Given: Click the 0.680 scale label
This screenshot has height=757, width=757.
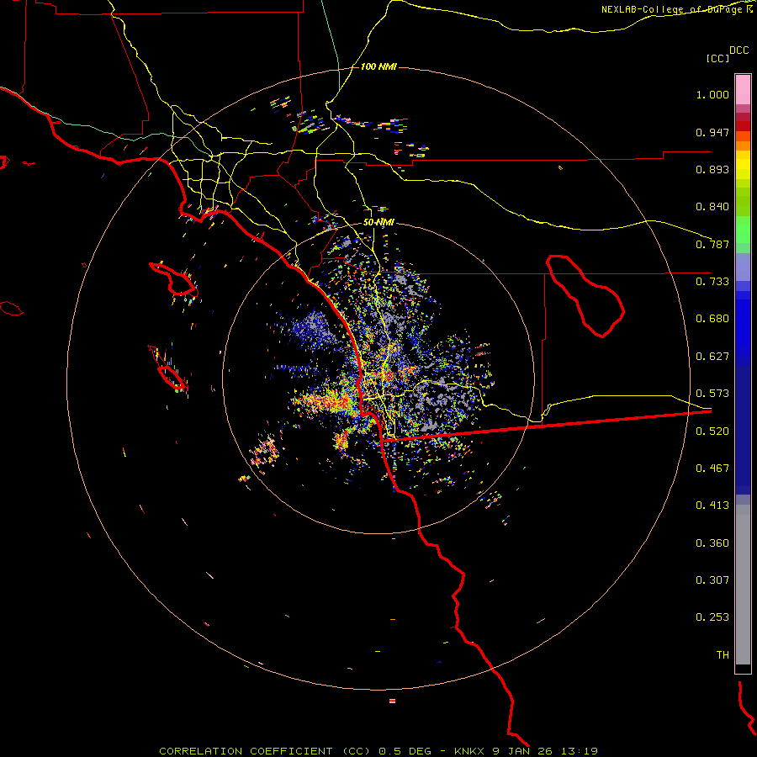Looking at the screenshot, I should pos(712,319).
